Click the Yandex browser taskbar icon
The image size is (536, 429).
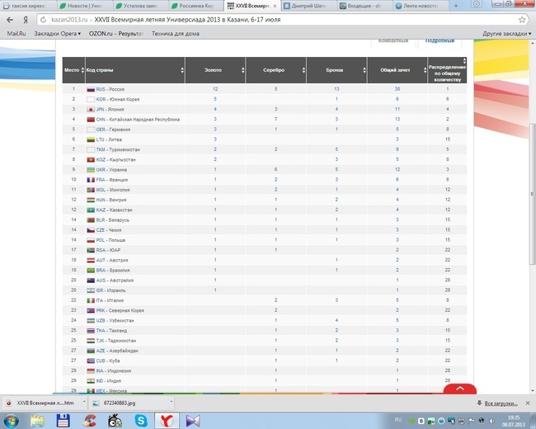(x=166, y=420)
